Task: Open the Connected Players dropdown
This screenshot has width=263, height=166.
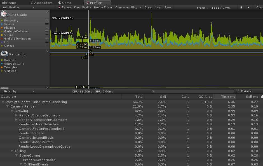Action: click(128, 8)
